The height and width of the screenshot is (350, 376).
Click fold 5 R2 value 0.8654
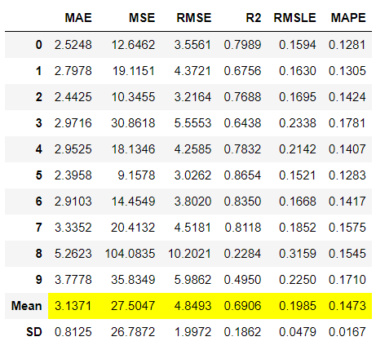coord(242,175)
